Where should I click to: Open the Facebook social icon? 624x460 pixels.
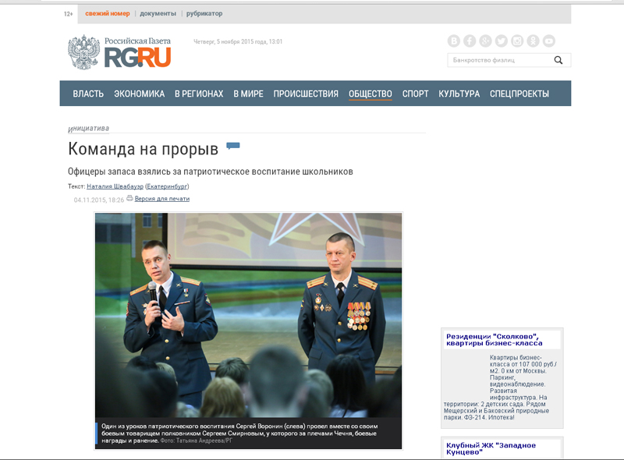click(470, 41)
